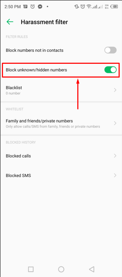122x277 pixels.
Task: View Blocked calls history
Action: coord(61,156)
